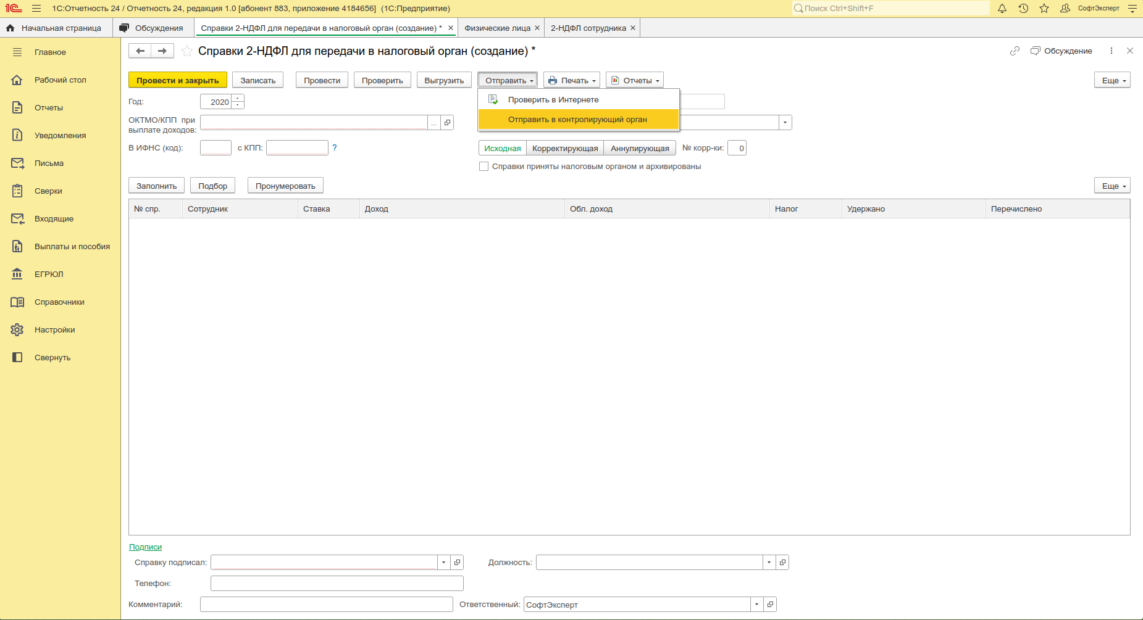The image size is (1143, 620).
Task: Focus the Поиск search box
Action: [x=890, y=9]
